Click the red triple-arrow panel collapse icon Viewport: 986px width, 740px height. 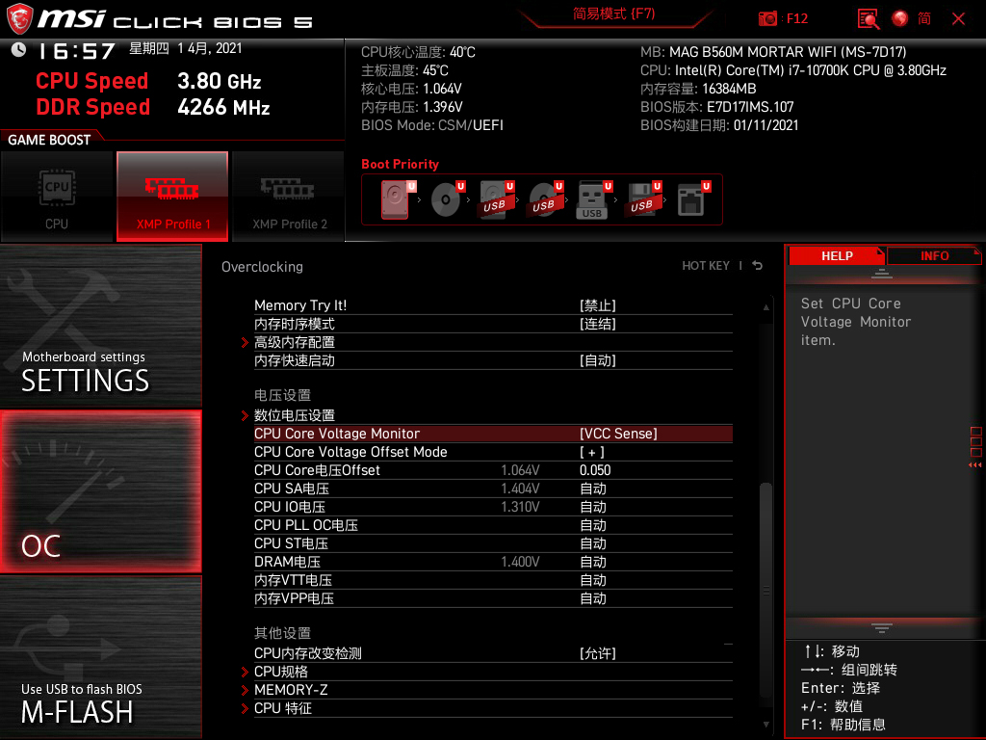974,465
